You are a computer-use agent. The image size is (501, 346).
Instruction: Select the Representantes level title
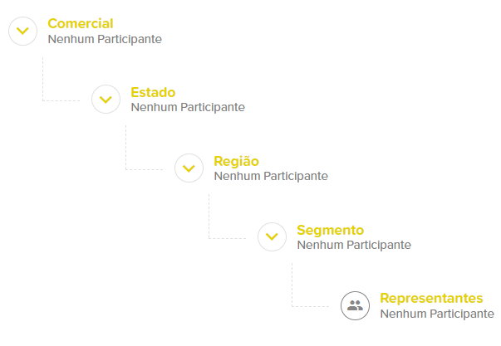(431, 298)
